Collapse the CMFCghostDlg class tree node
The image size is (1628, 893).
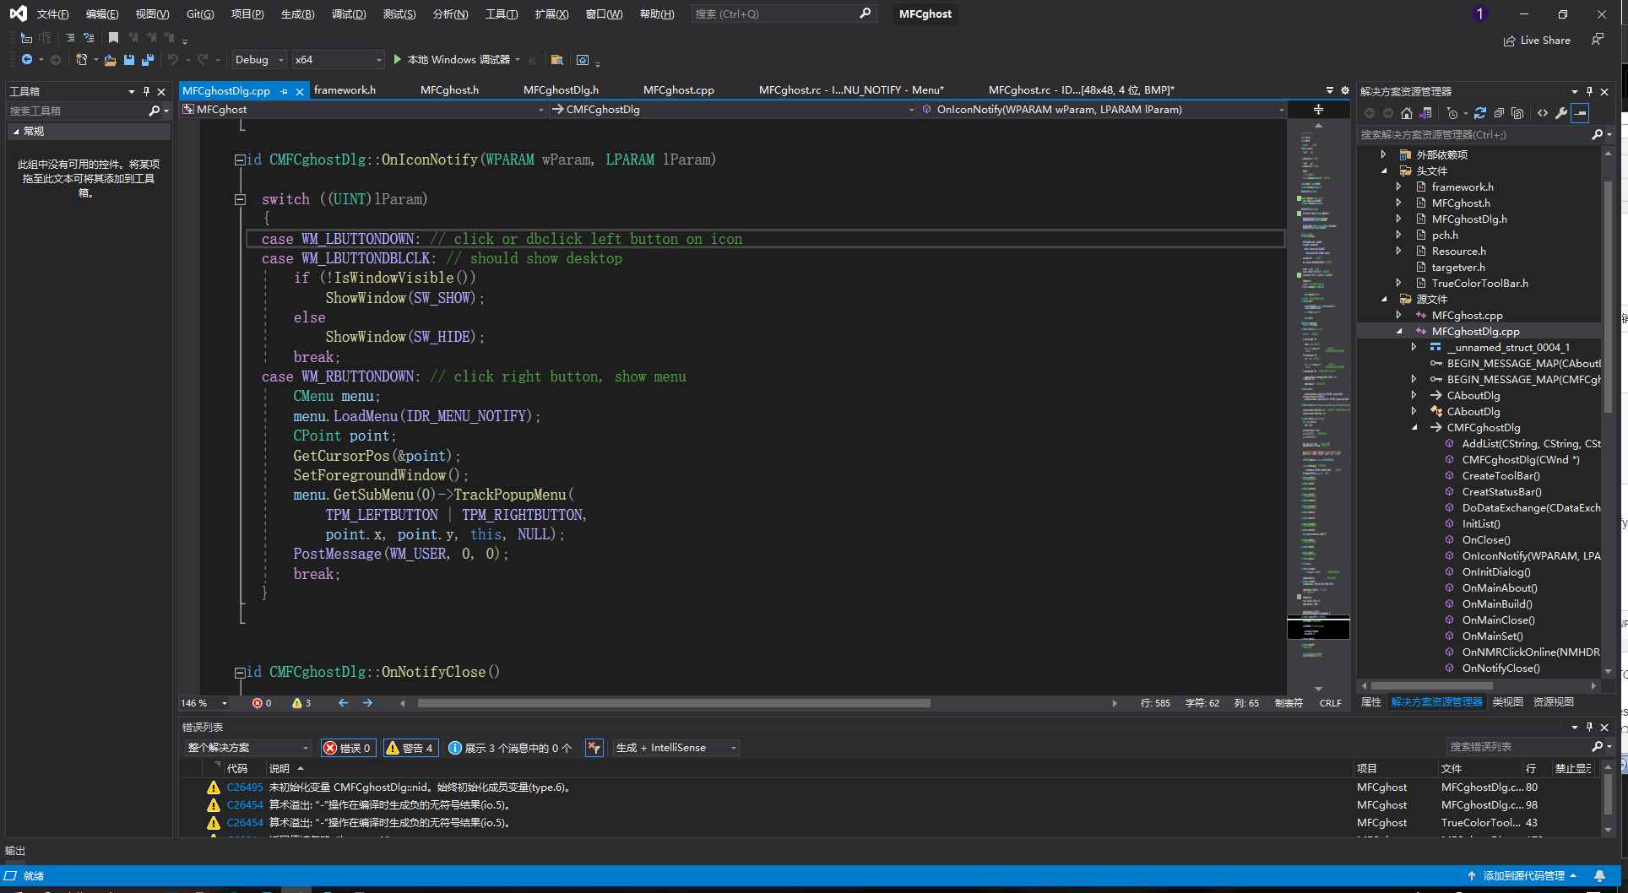pyautogui.click(x=1414, y=428)
